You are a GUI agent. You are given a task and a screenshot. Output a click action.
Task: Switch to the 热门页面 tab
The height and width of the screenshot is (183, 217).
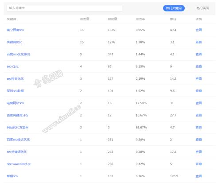tap(202, 8)
